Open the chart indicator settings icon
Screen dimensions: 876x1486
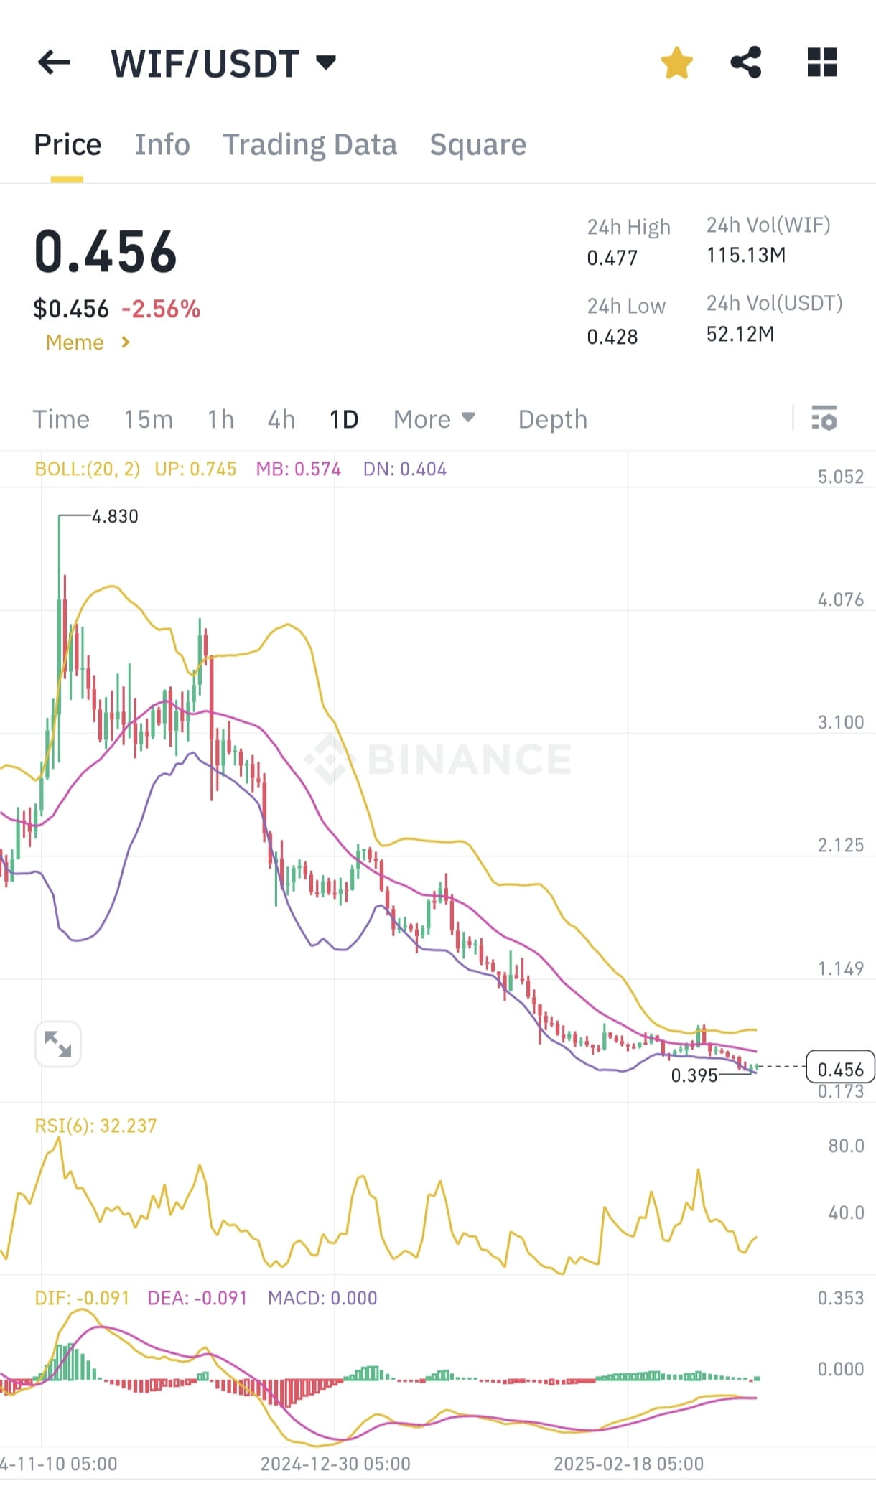824,419
